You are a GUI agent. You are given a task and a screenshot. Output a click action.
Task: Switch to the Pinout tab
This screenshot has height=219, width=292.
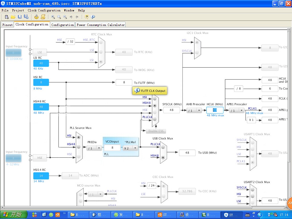pos(7,25)
